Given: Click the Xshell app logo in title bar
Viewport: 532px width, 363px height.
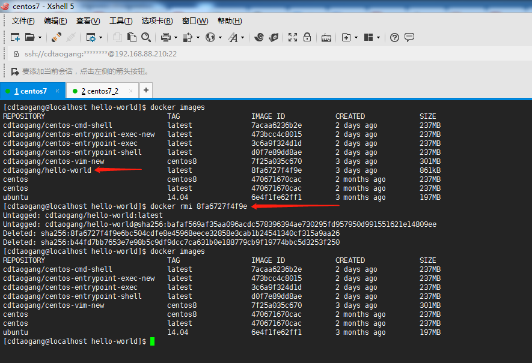Looking at the screenshot, I should click(x=5, y=6).
